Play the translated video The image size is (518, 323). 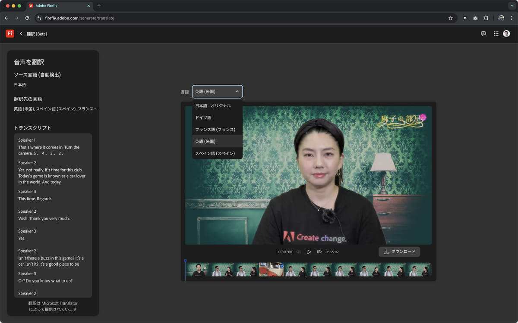click(309, 252)
